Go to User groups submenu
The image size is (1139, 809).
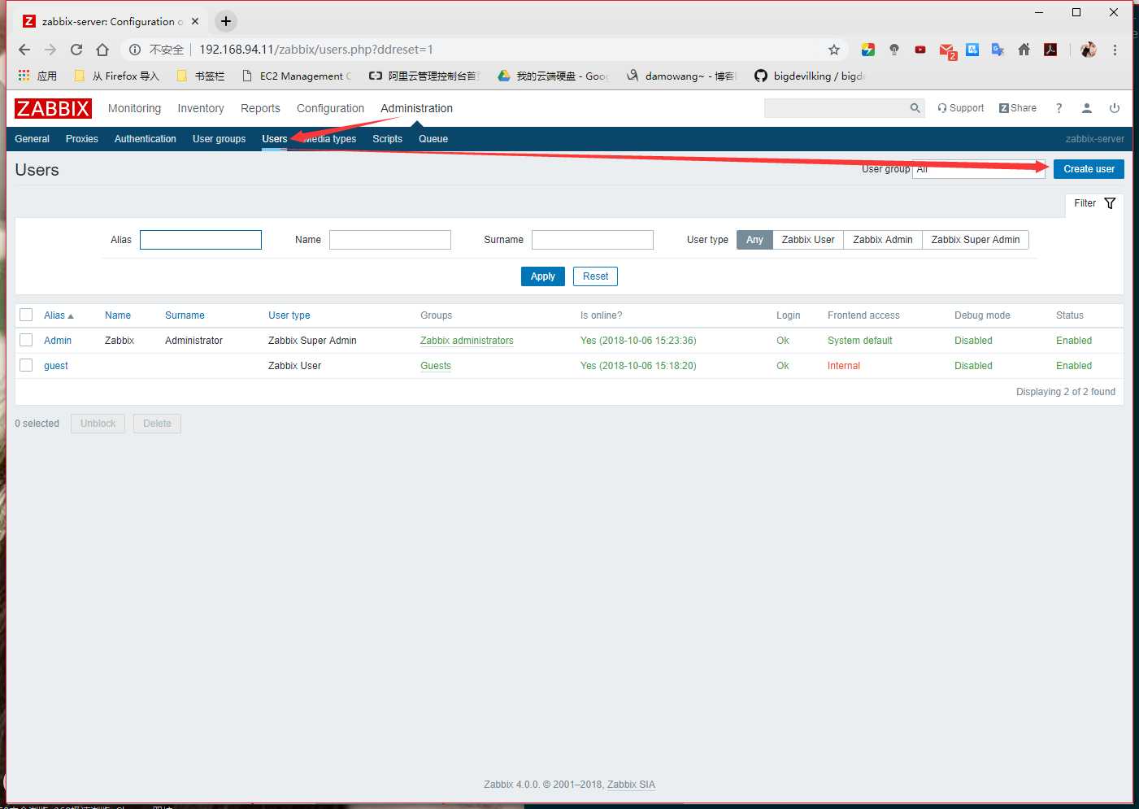pos(219,139)
